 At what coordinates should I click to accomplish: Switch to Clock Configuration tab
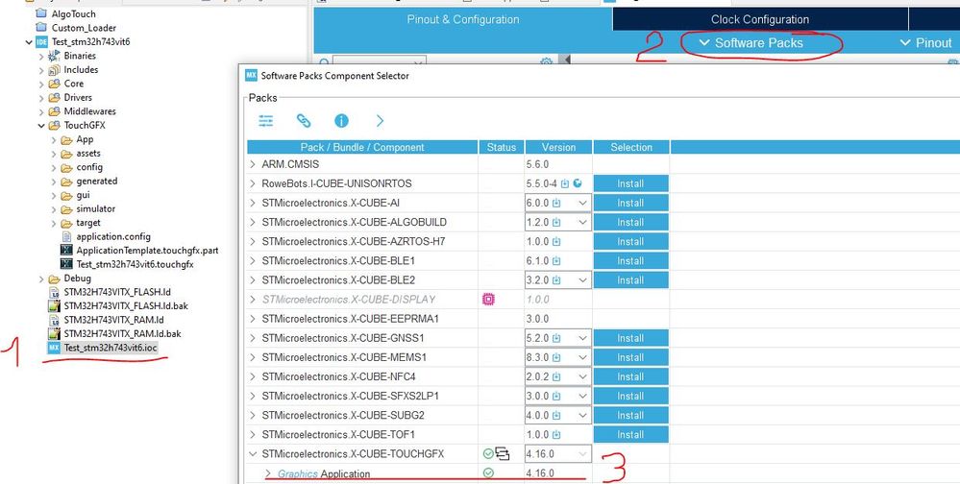click(760, 19)
